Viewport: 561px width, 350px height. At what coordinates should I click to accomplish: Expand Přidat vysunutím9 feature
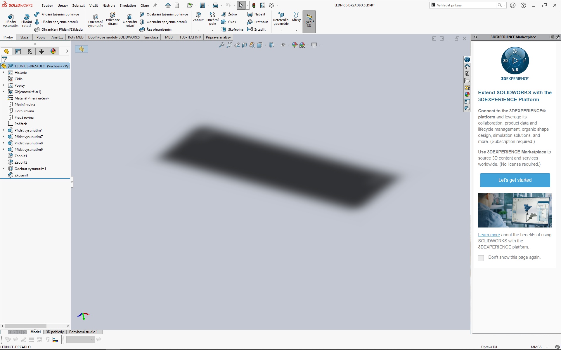click(4, 149)
